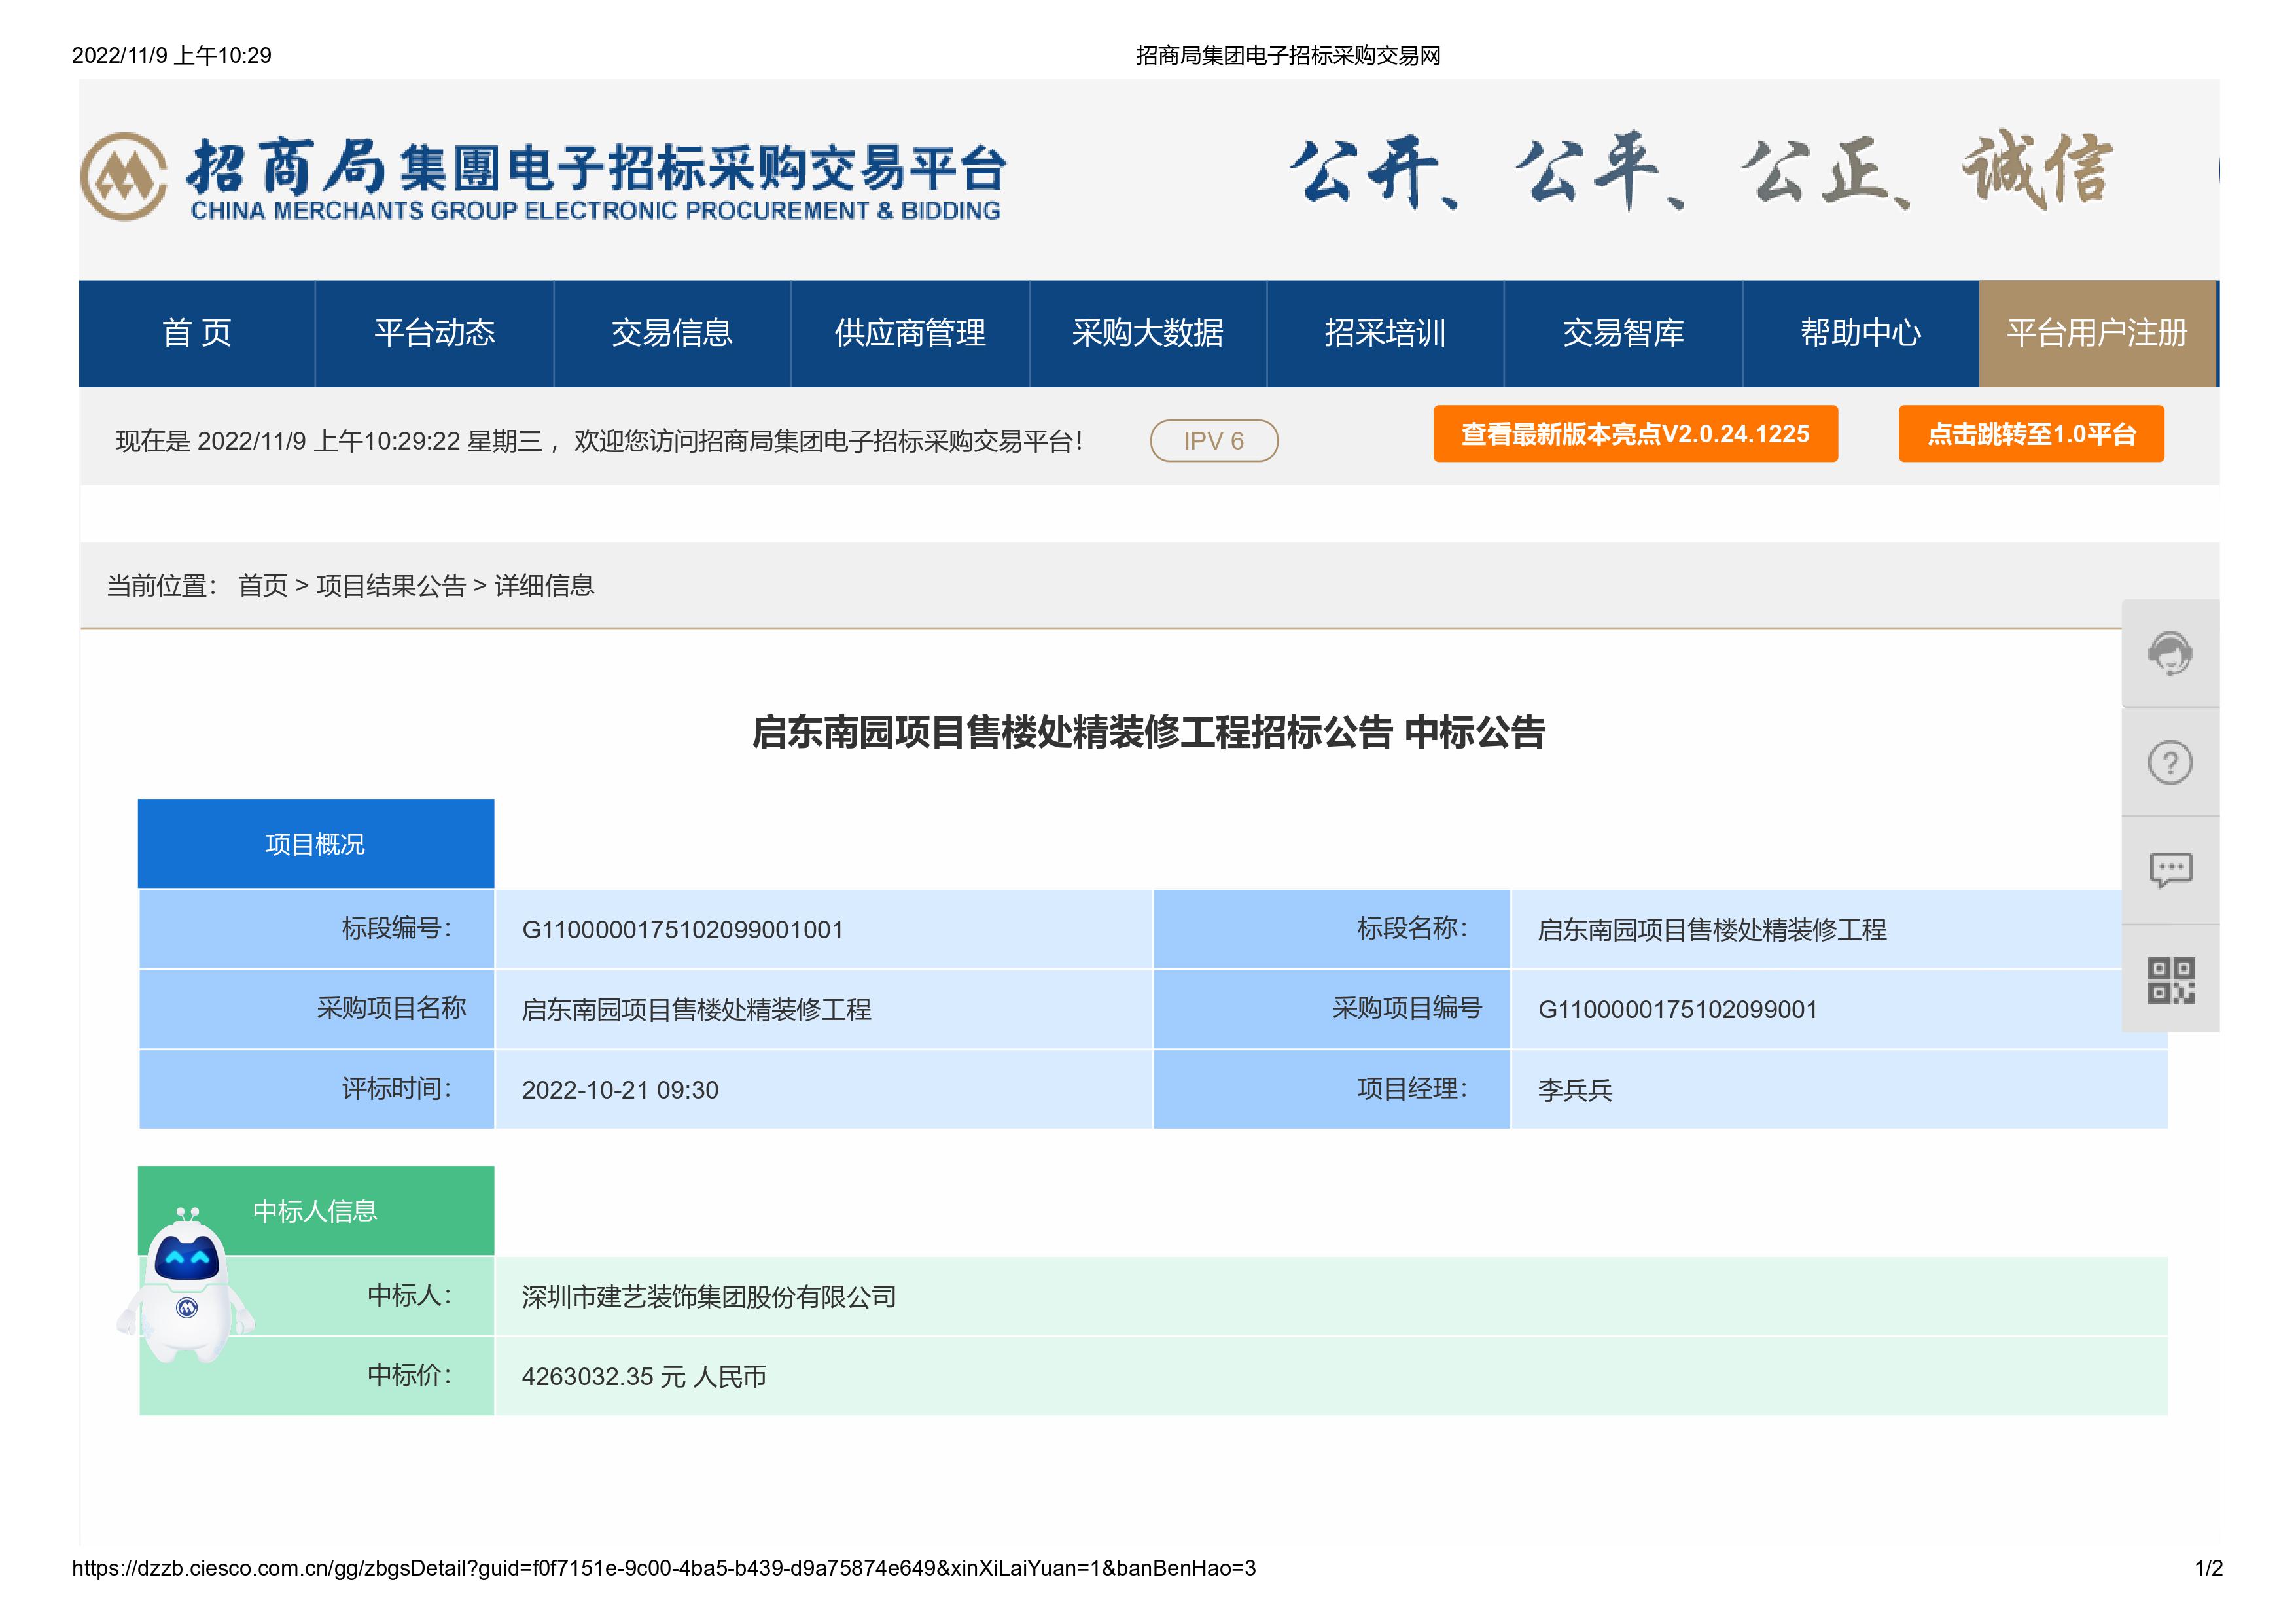Click 查看最新版本亮点V2.0.24.1225 button
This screenshot has height=1622, width=2296.
click(1635, 434)
